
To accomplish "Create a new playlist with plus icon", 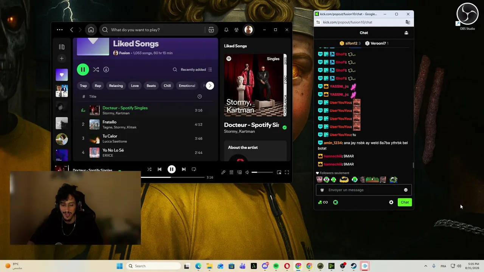I will pos(62,59).
